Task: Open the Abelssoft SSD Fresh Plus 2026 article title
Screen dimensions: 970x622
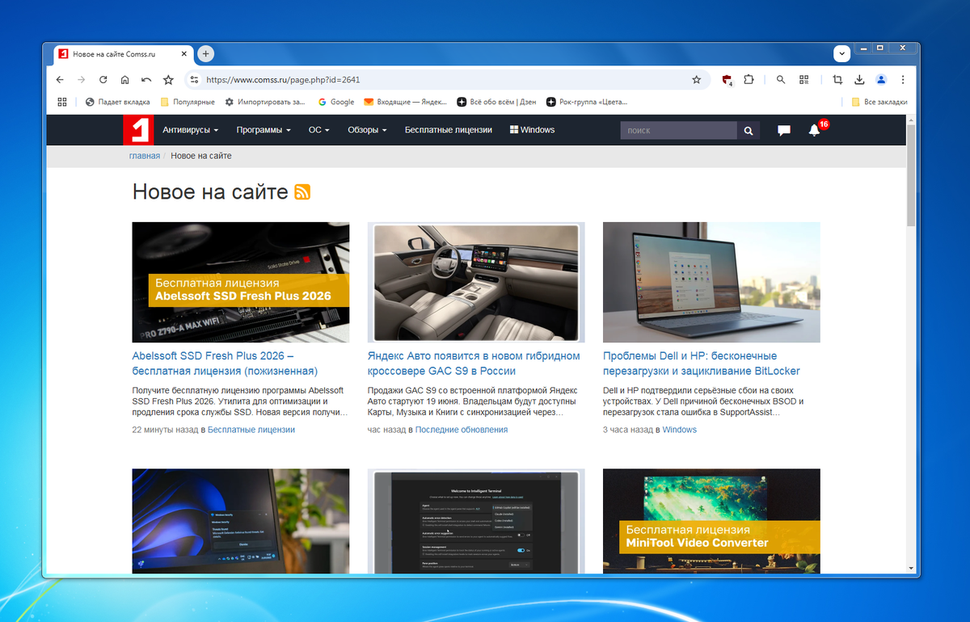Action: coord(225,364)
